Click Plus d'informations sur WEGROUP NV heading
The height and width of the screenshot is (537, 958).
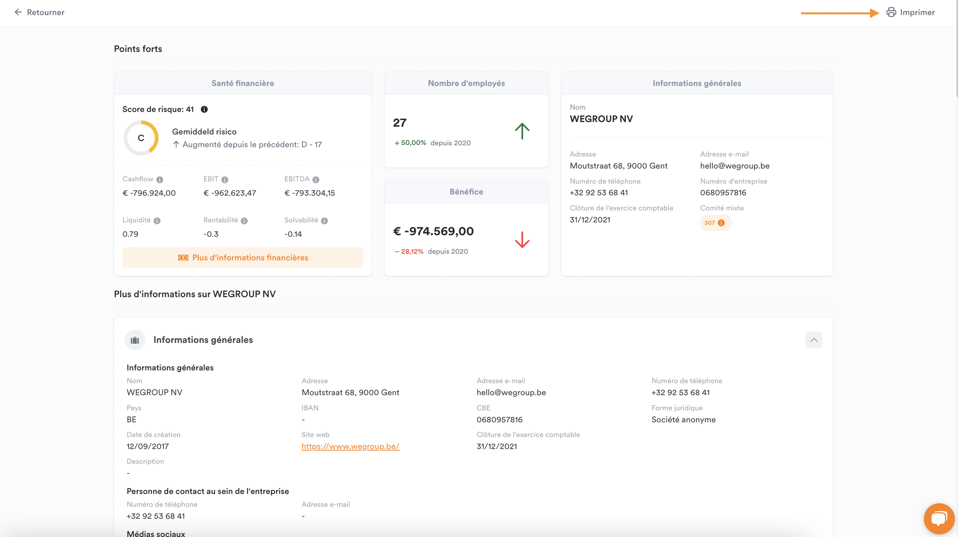[195, 294]
